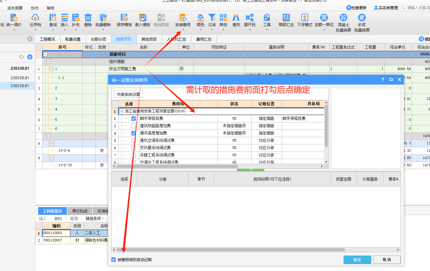
Task: Click the horizontal scrollbar under the fee list
Action: point(177,166)
